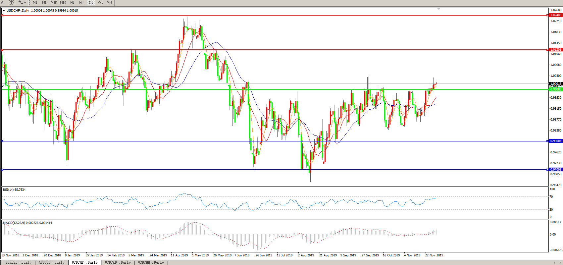Switch to M15 timeframe

(54, 3)
